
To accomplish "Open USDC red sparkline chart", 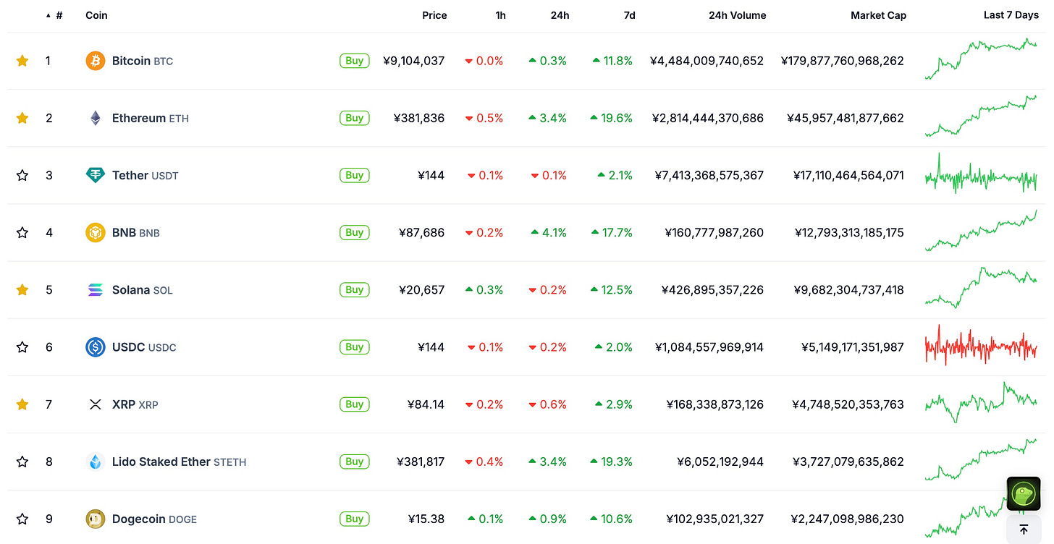I will [x=981, y=345].
